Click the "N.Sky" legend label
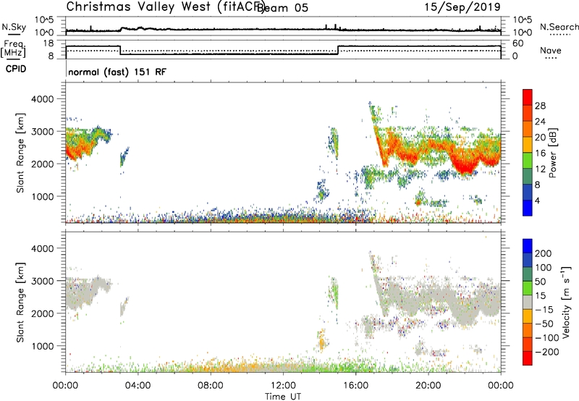 pyautogui.click(x=14, y=27)
